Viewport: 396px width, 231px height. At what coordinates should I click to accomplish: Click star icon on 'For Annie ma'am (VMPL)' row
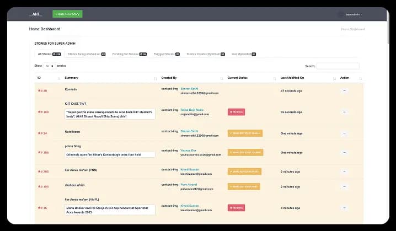pos(39,208)
